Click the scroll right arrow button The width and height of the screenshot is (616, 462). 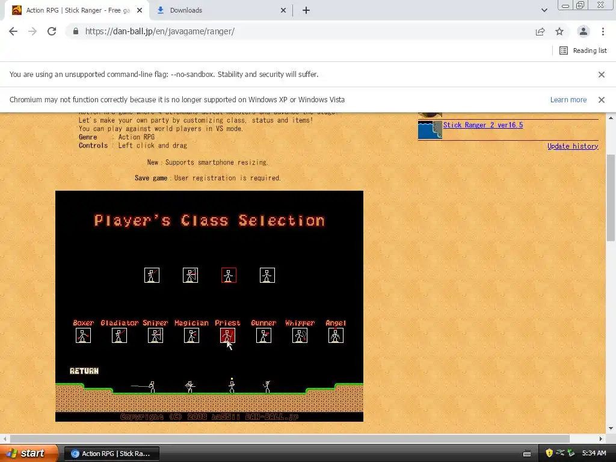[x=601, y=439]
